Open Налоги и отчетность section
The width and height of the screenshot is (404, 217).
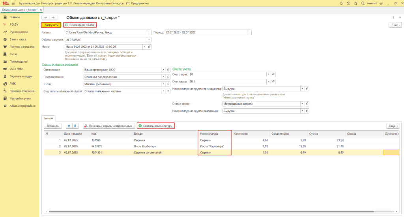22,91
